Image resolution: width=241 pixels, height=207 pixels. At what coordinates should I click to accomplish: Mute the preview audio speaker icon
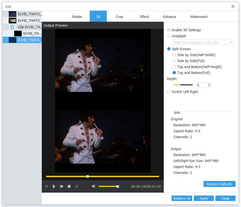(x=94, y=186)
